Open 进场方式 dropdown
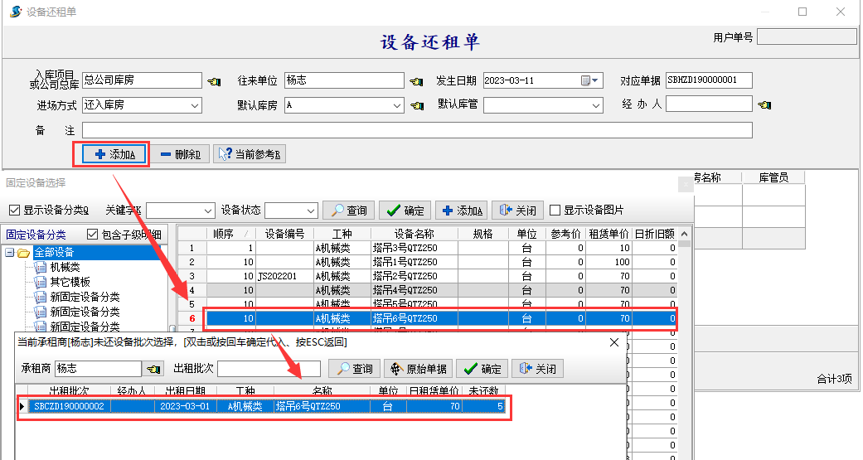The height and width of the screenshot is (460, 863). tap(195, 105)
